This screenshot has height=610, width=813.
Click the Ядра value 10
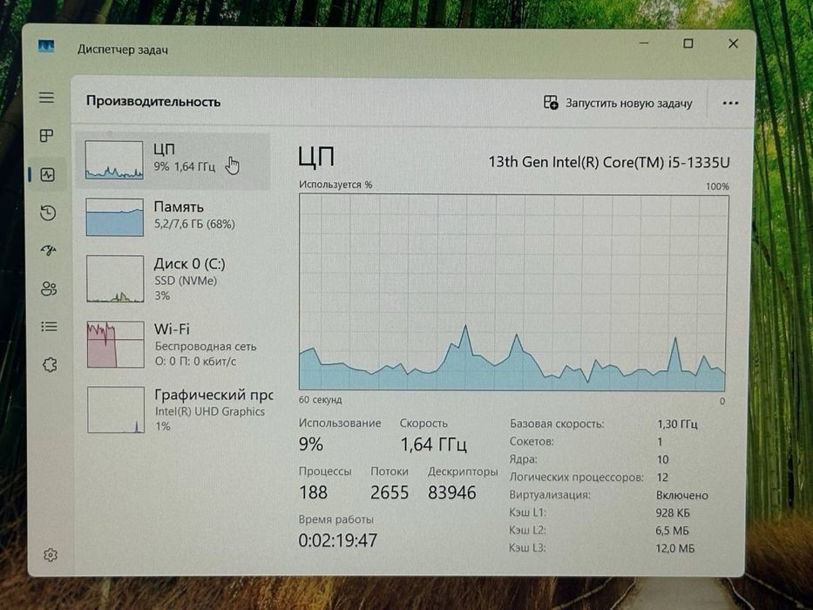coord(662,459)
